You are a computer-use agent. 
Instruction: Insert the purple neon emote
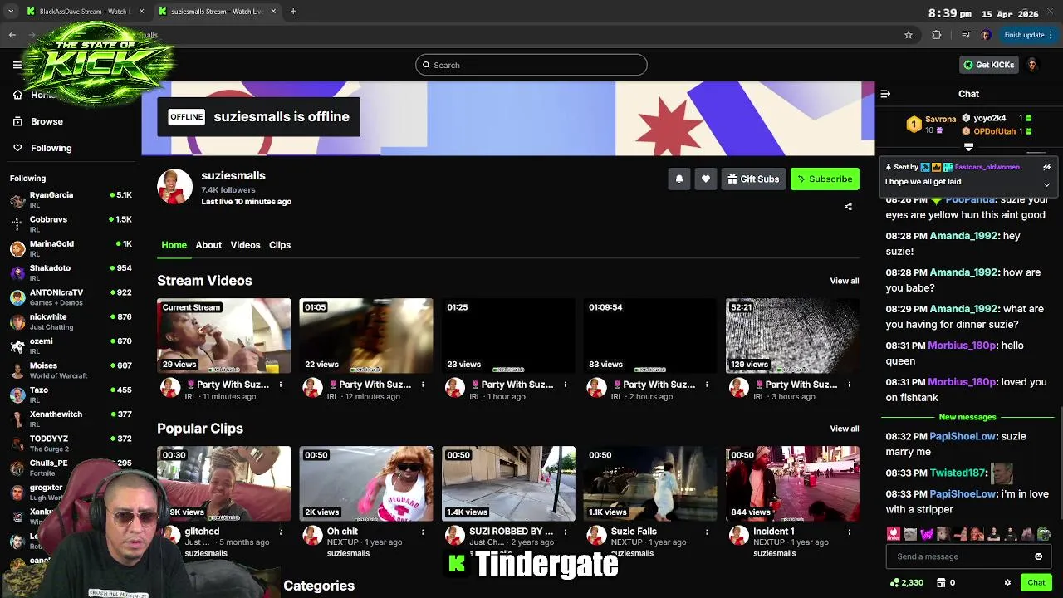coord(927,534)
